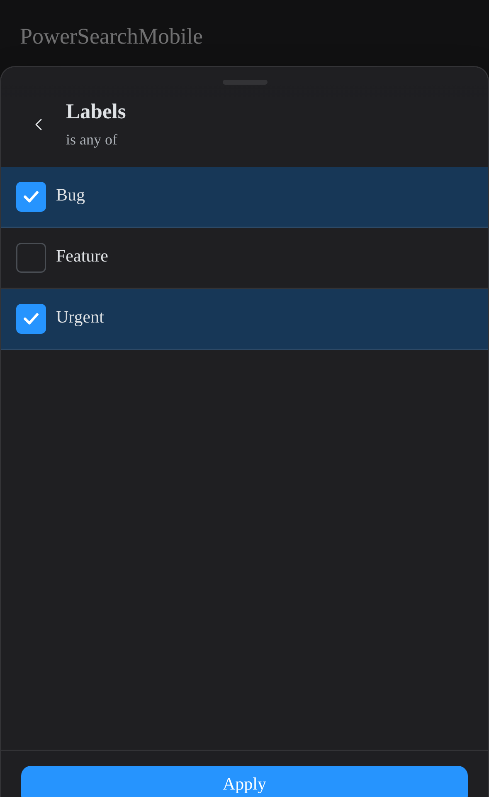
Task: Select the Feature list row
Action: point(244,258)
